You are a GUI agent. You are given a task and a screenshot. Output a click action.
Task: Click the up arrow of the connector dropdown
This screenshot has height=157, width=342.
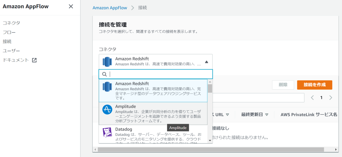pyautogui.click(x=207, y=62)
